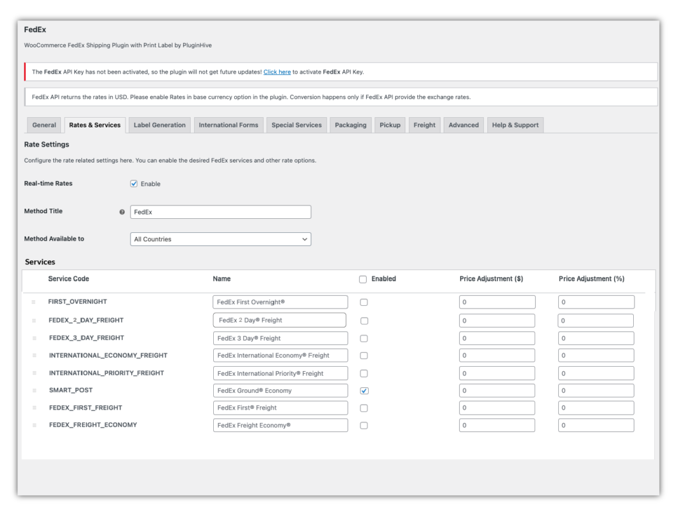Uncheck the FedEx Ground Economy service

tap(364, 390)
